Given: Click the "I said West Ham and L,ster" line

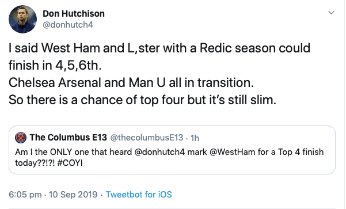Looking at the screenshot, I should click(159, 48).
